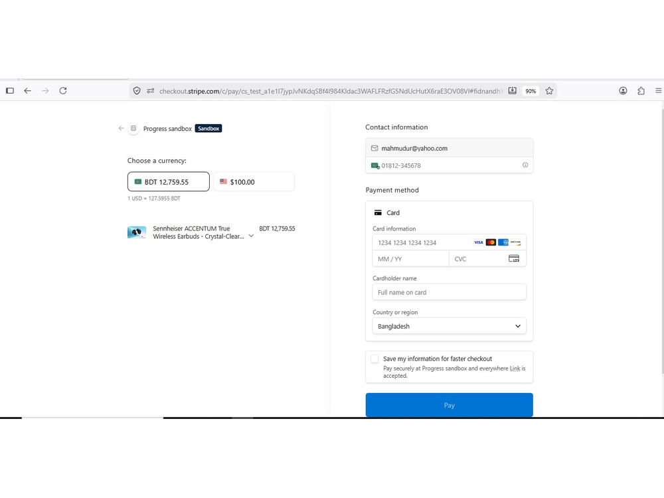The height and width of the screenshot is (498, 664).
Task: Click the 'Contact information' heading
Action: [x=396, y=127]
